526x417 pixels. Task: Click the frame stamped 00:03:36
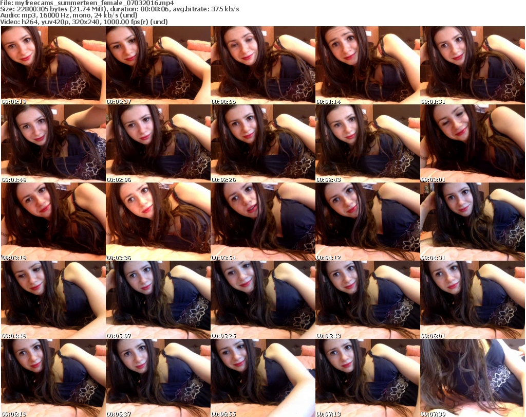[158, 222]
